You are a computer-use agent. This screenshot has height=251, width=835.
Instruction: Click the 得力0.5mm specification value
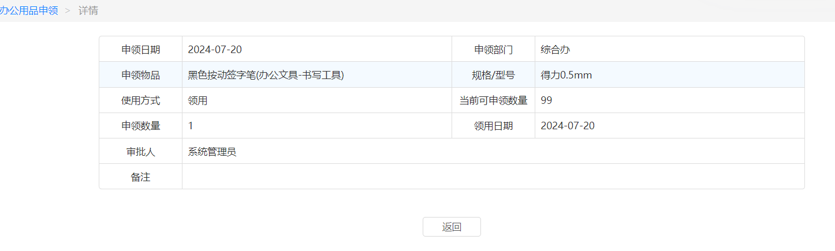pos(566,75)
